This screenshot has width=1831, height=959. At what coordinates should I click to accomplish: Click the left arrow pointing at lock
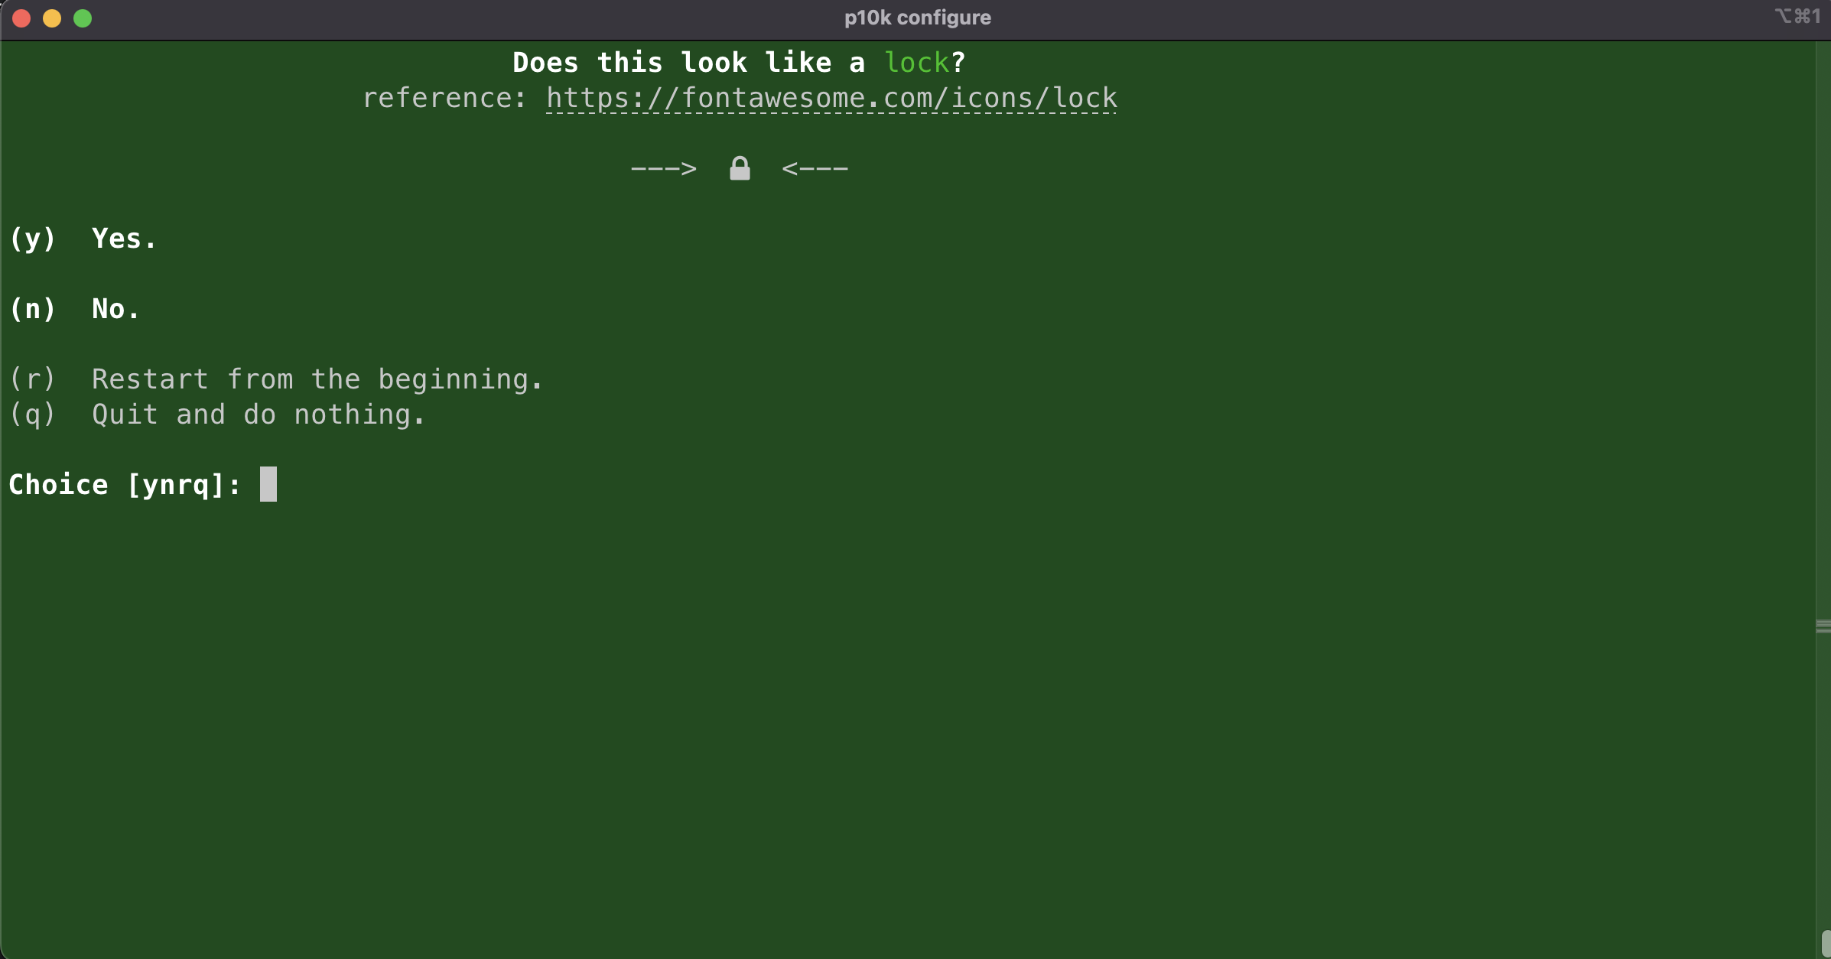[663, 168]
